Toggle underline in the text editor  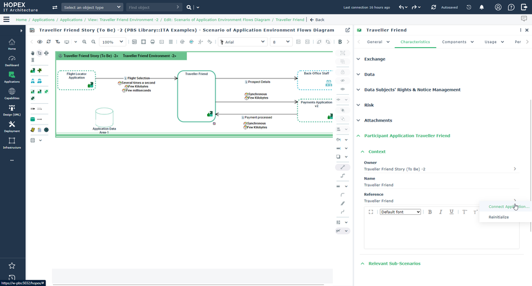[452, 212]
